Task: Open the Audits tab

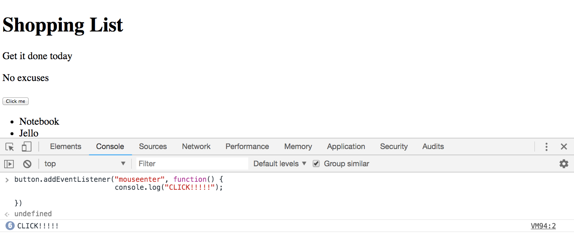Action: tap(433, 147)
